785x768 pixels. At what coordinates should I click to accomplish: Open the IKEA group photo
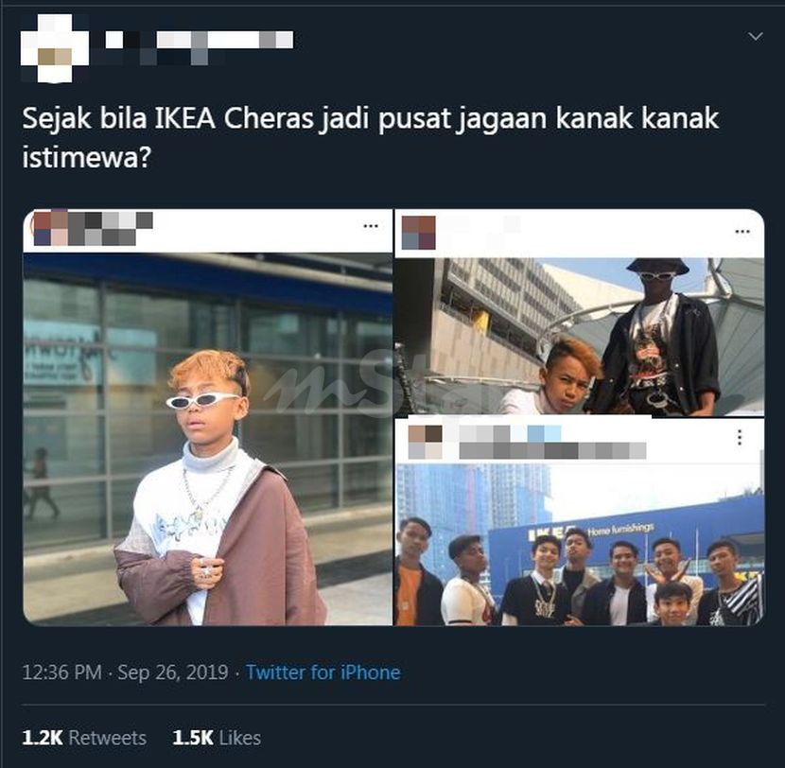[580, 545]
